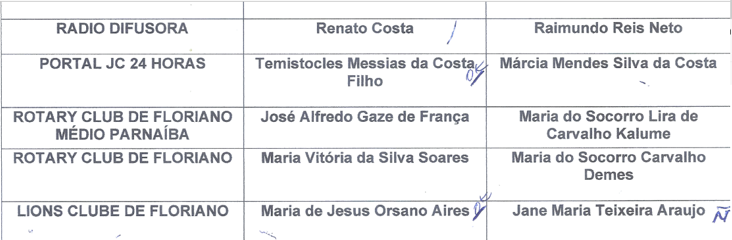
Task: Click Maria do Socorro Lira de Carvalho Kalume
Action: pyautogui.click(x=608, y=124)
